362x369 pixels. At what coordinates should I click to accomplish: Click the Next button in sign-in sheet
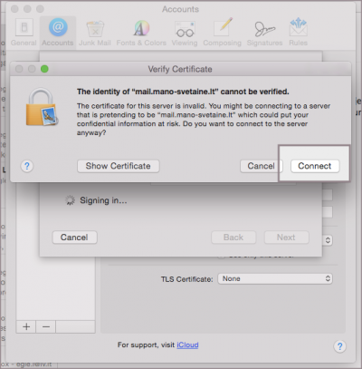[286, 238]
